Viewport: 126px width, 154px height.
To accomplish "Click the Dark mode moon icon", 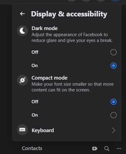I will tap(22, 31).
